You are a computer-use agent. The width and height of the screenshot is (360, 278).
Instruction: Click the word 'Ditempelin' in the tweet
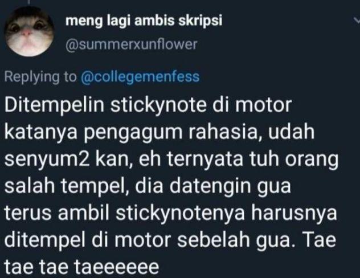point(55,105)
